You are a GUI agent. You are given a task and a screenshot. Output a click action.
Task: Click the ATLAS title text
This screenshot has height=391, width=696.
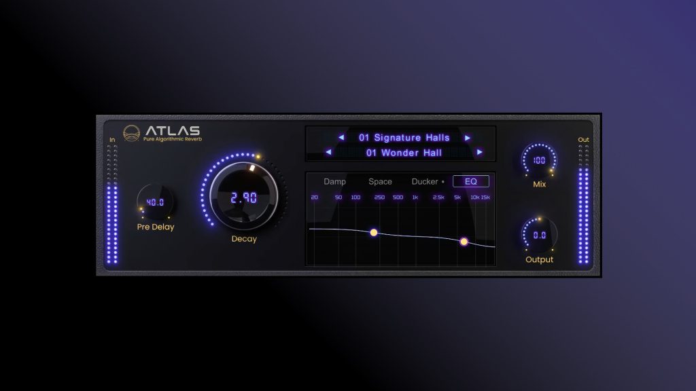click(173, 130)
